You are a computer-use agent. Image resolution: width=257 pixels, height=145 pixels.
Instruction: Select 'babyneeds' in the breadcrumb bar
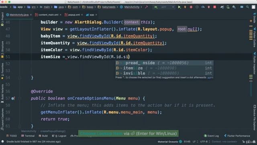(107, 7)
